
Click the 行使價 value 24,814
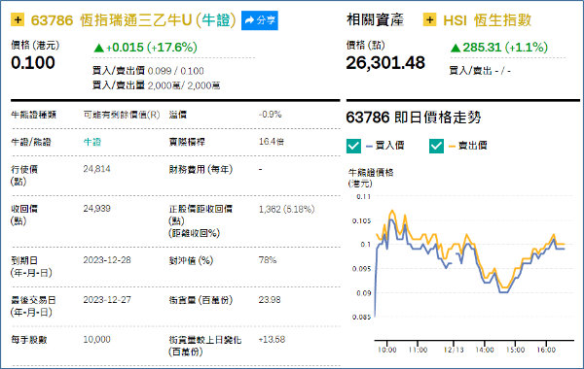click(96, 169)
